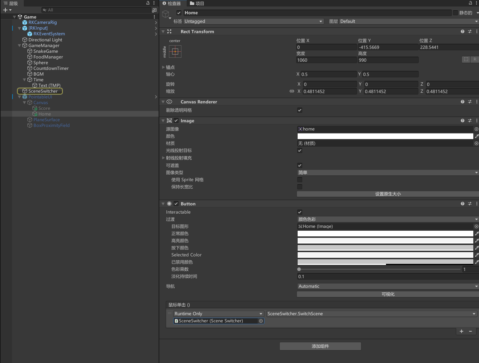This screenshot has height=363, width=479.
Task: Click the Canvas Renderer help icon
Action: pyautogui.click(x=463, y=102)
